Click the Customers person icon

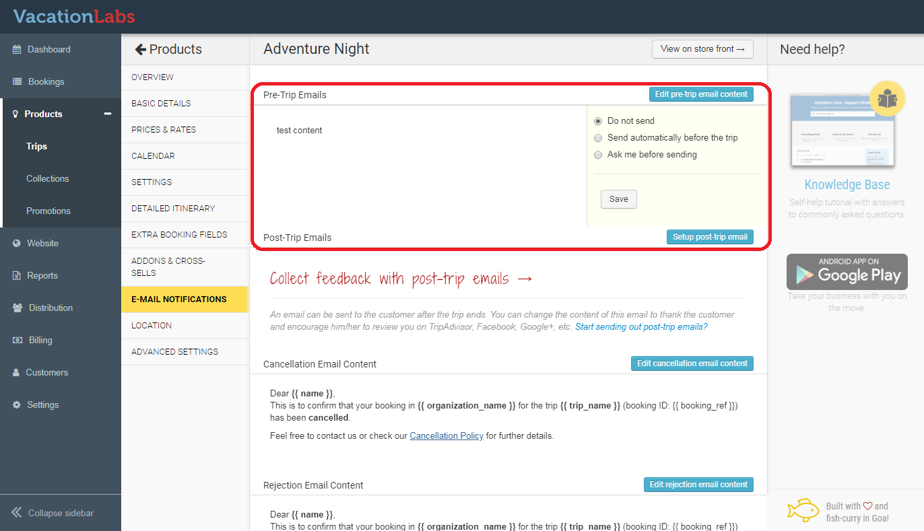(17, 373)
